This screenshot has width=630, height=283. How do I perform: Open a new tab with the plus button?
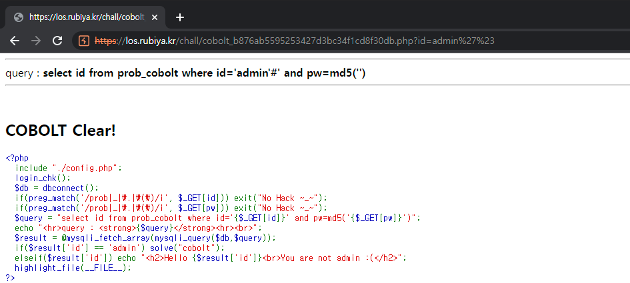180,17
